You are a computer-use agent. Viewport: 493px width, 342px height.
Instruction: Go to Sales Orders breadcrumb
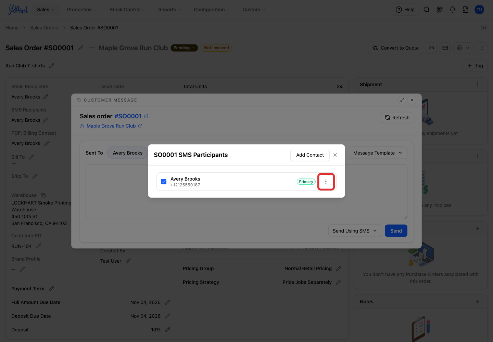[44, 28]
